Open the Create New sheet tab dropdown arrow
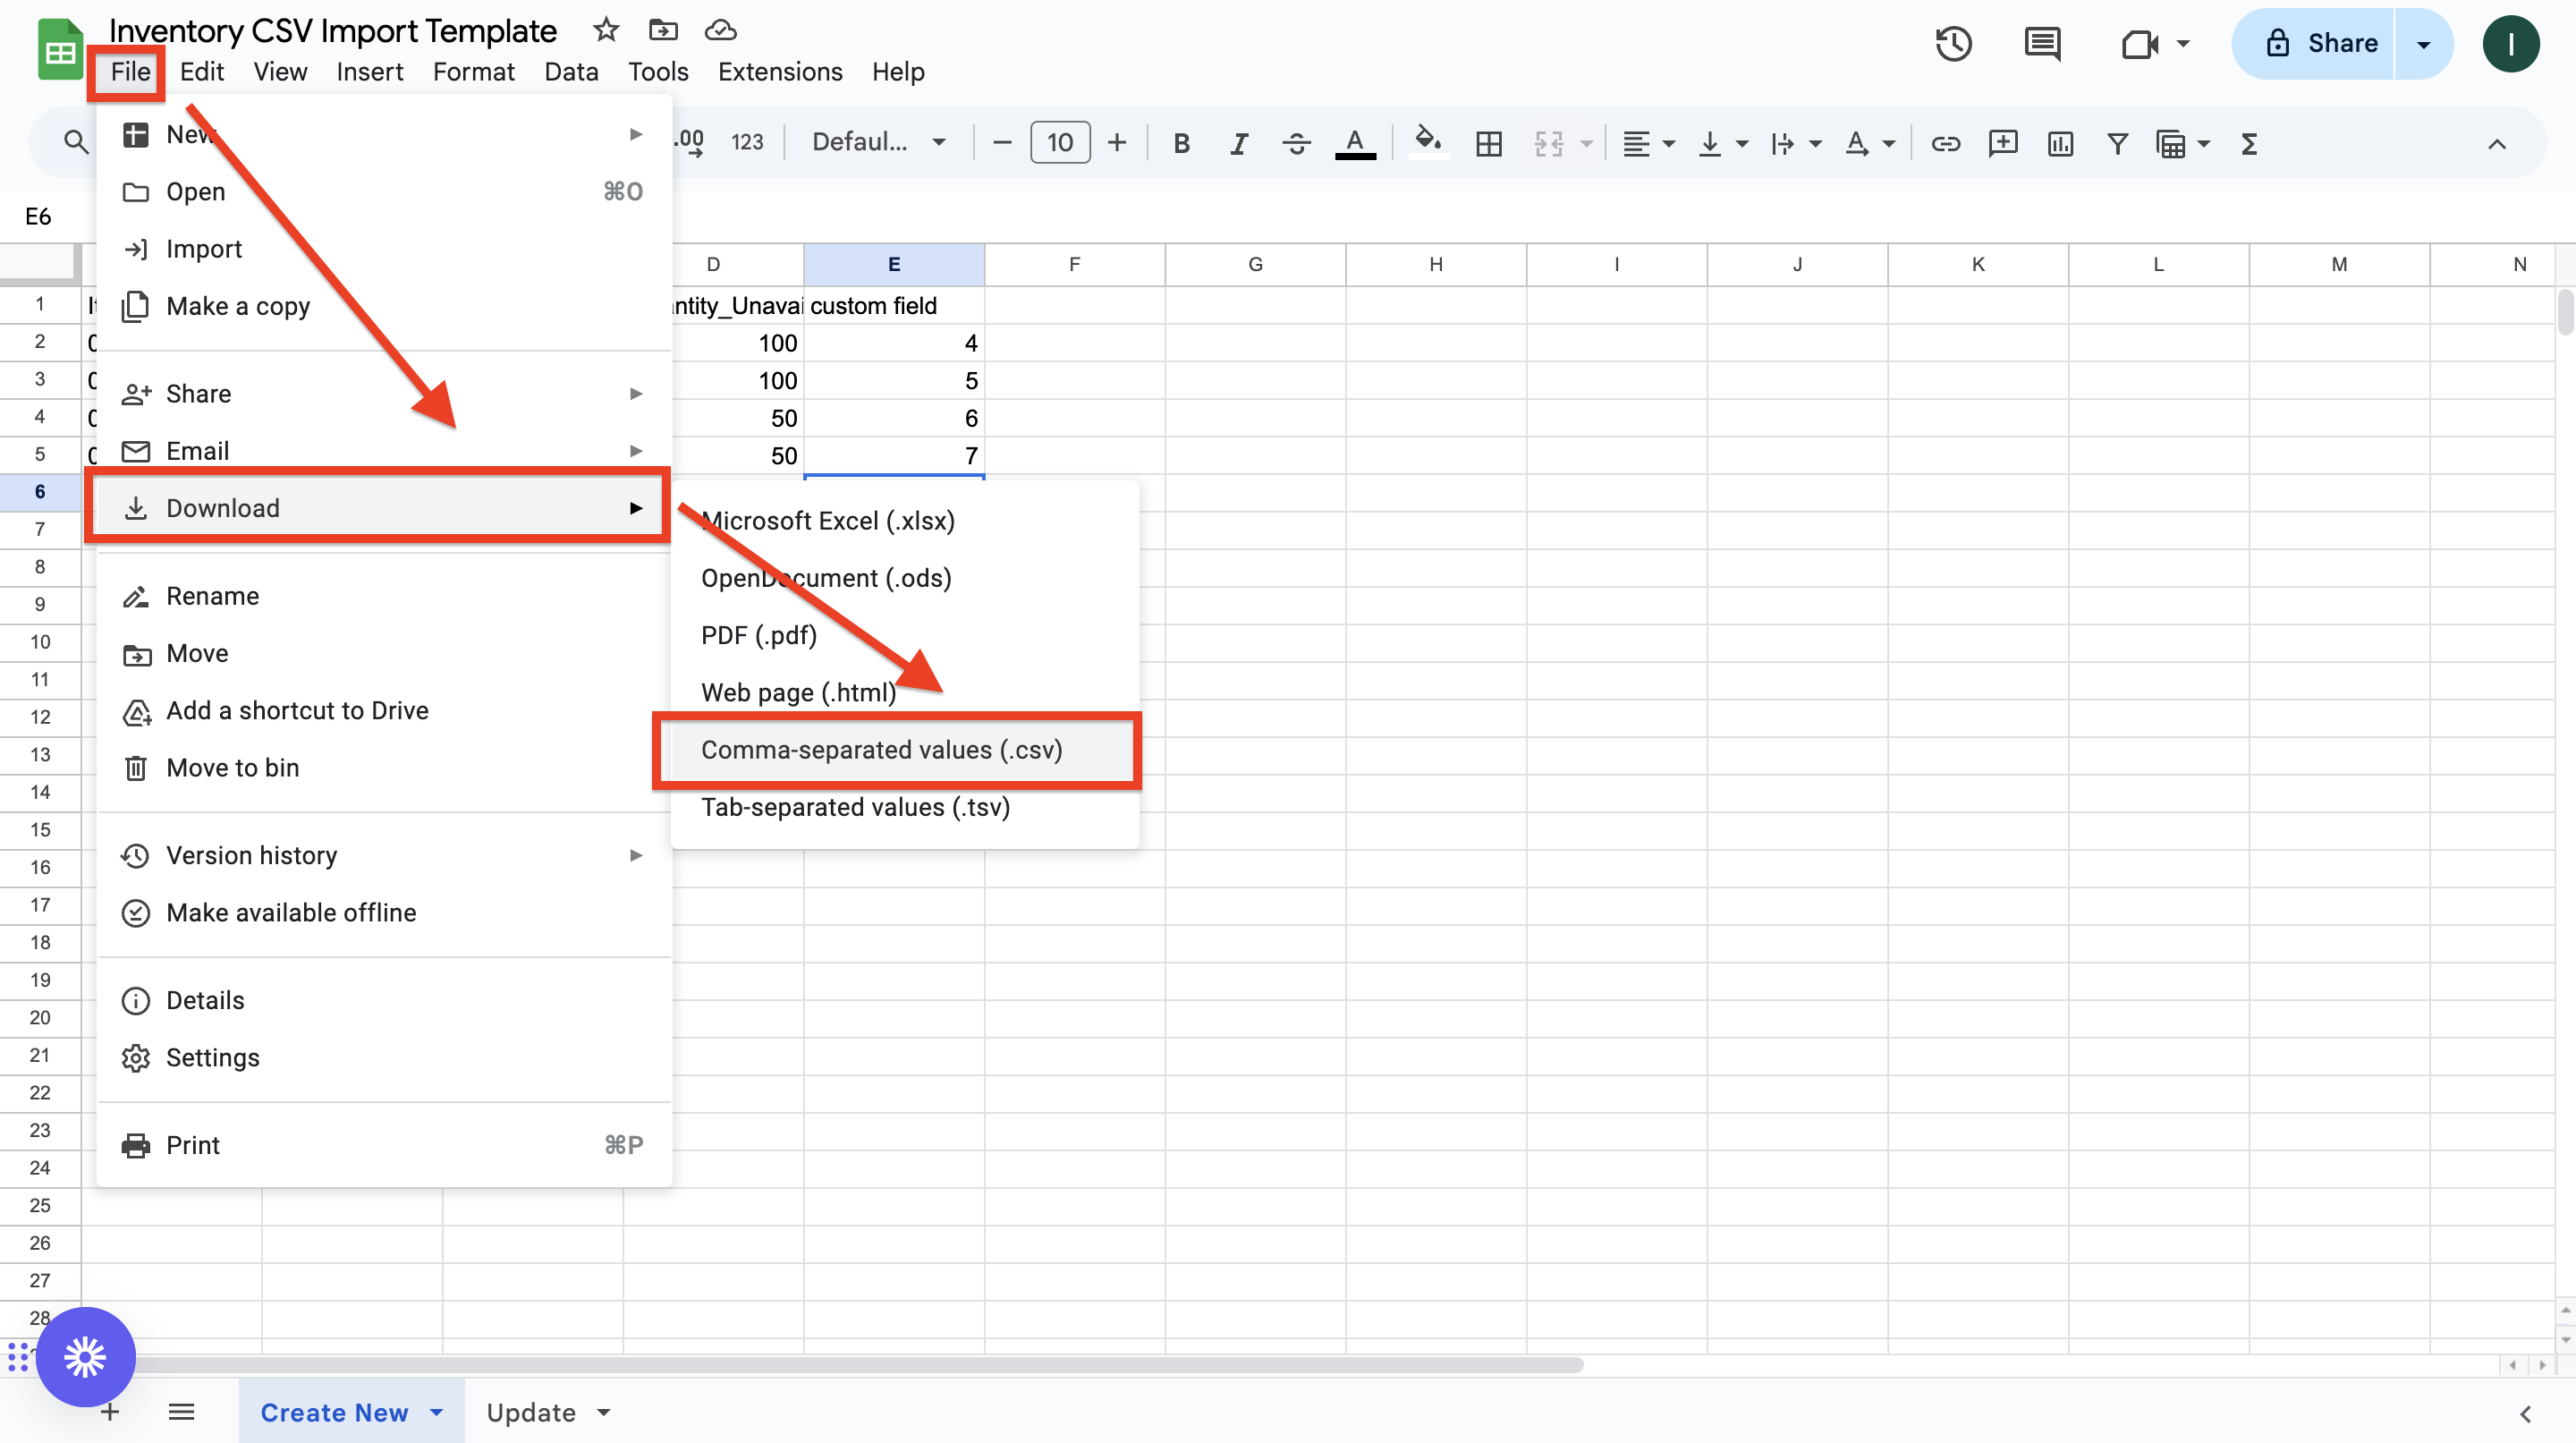Screen dimensions: 2576x1443 pos(437,1412)
